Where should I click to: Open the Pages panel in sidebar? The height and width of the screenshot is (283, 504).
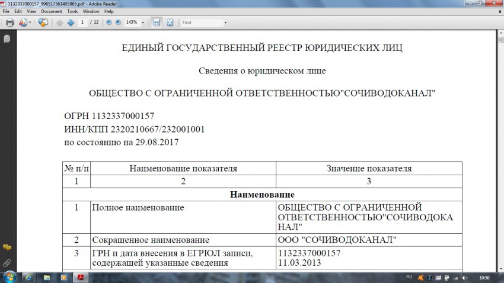(x=7, y=38)
